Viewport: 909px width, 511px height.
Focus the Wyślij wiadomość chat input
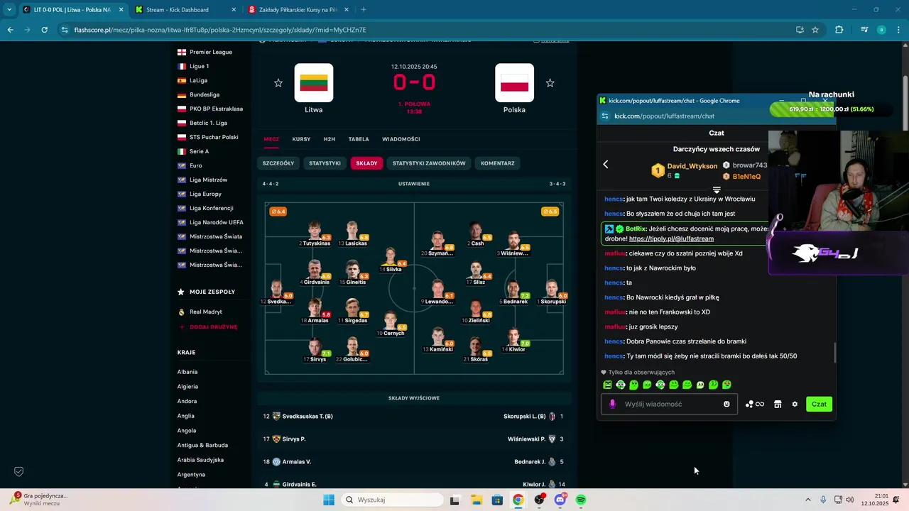pyautogui.click(x=671, y=404)
